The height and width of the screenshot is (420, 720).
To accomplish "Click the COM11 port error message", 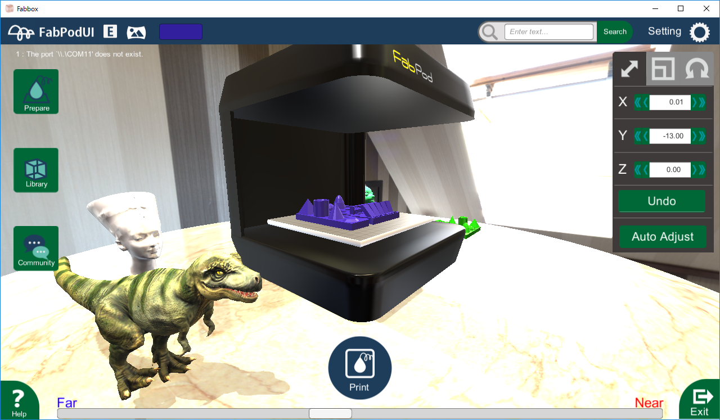I will 80,55.
